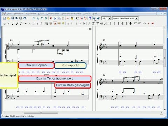Open the Dokument menu
Image resolution: width=168 pixels, height=126 pixels.
pyautogui.click(x=31, y=14)
